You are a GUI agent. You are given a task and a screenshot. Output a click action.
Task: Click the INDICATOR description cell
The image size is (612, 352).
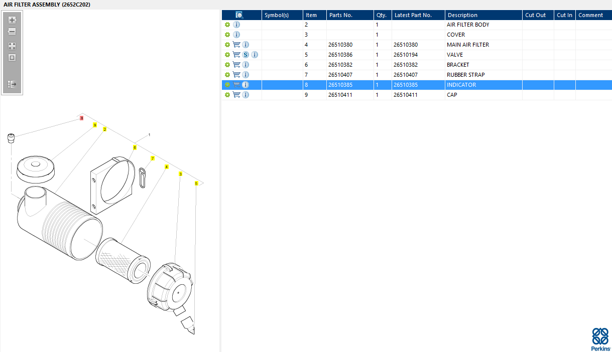click(x=483, y=85)
